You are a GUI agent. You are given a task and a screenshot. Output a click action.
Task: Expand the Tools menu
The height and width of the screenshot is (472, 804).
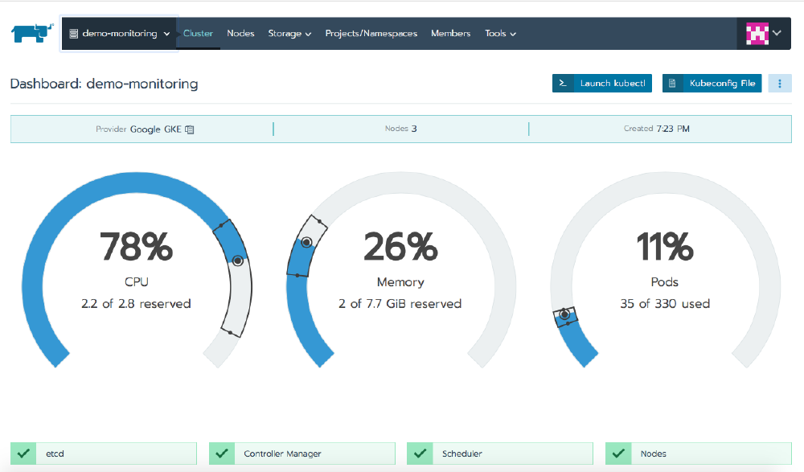pyautogui.click(x=499, y=34)
